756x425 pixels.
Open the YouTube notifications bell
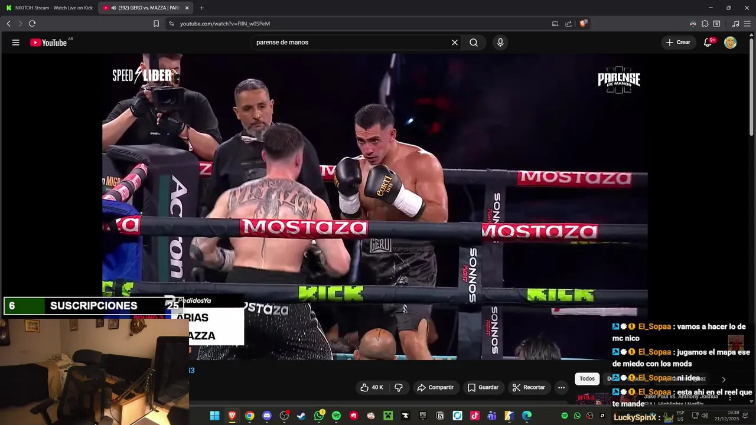click(x=708, y=42)
